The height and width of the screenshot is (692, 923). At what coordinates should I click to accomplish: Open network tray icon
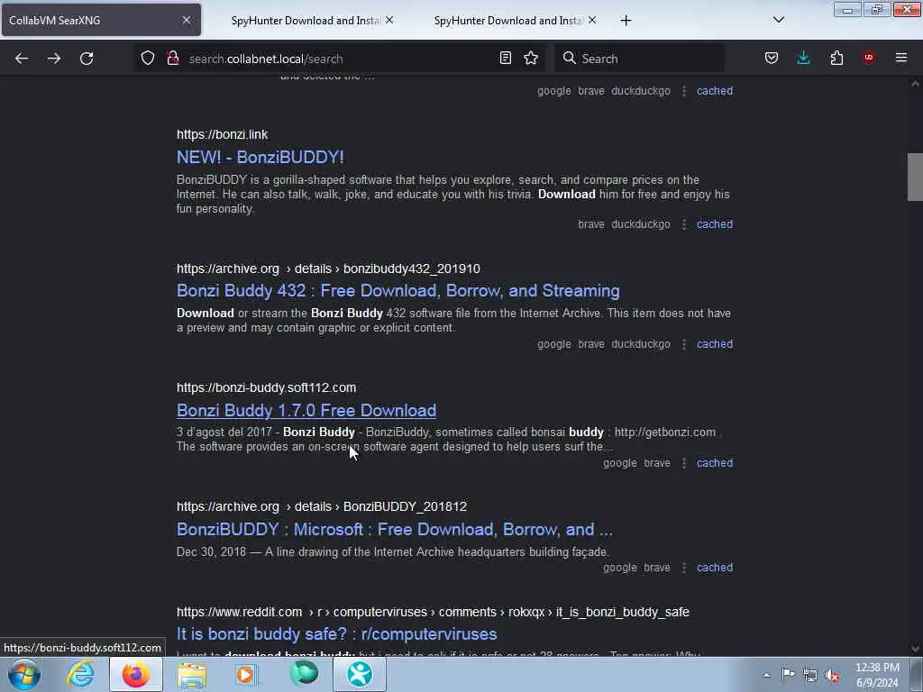pos(810,676)
